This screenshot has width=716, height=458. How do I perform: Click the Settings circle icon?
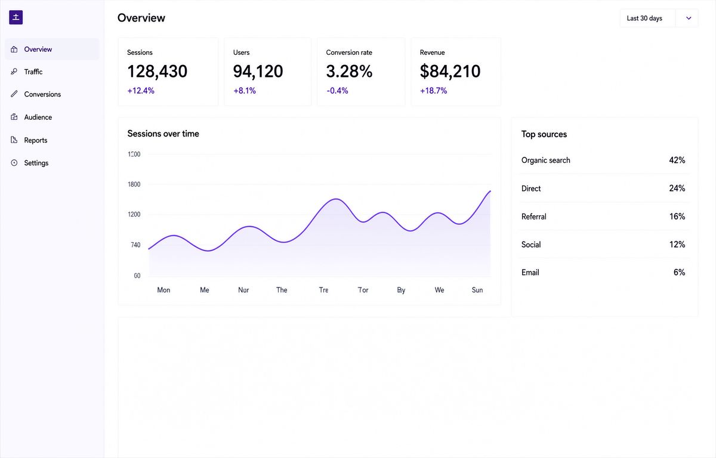pyautogui.click(x=14, y=163)
